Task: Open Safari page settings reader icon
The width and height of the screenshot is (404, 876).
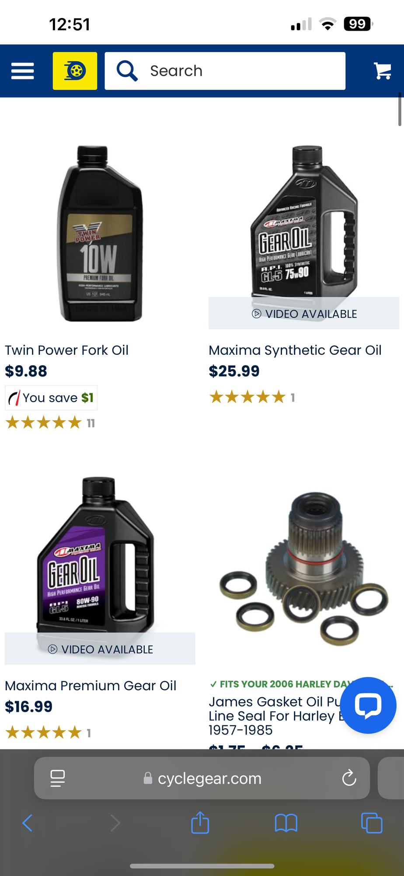Action: (58, 778)
